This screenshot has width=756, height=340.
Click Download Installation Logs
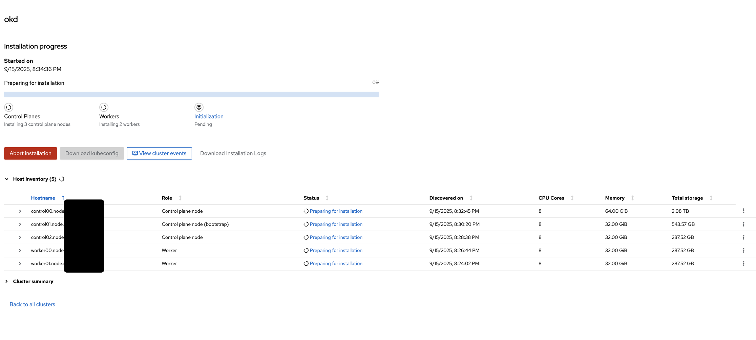click(233, 153)
